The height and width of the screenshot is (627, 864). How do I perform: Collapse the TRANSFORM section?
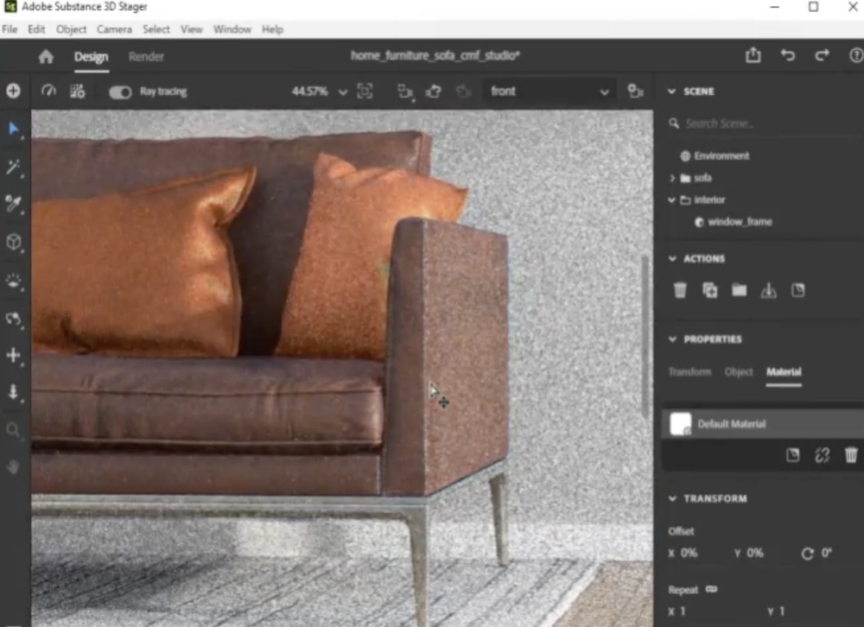pos(672,498)
